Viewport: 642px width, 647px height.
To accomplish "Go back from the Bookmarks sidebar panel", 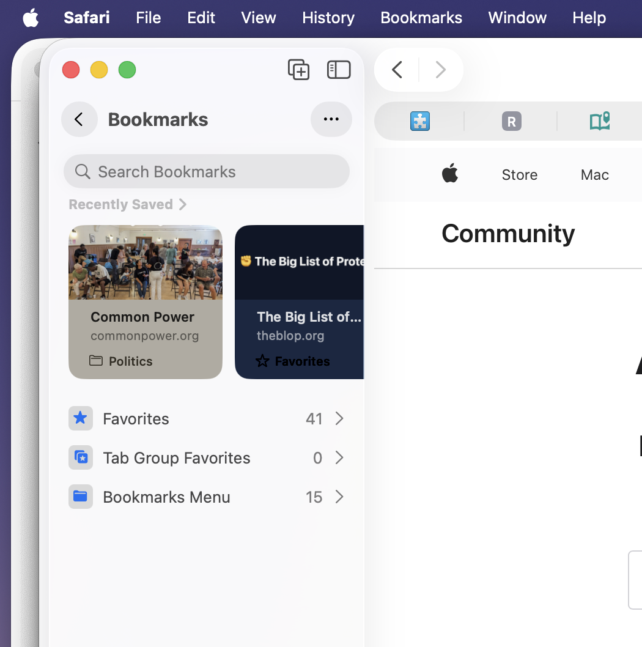I will tap(79, 119).
